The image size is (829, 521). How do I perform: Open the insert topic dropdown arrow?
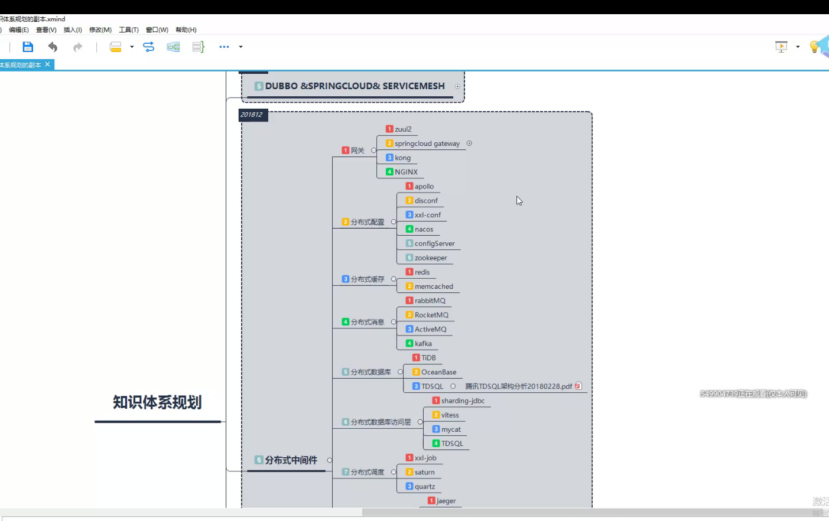coord(132,47)
